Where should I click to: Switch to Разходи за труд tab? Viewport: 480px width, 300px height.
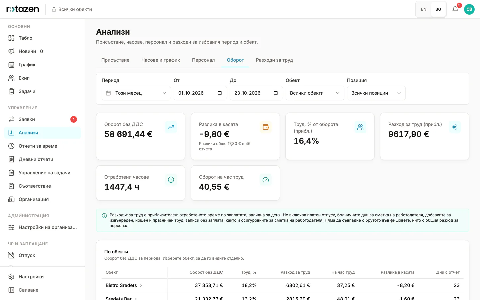pyautogui.click(x=274, y=60)
